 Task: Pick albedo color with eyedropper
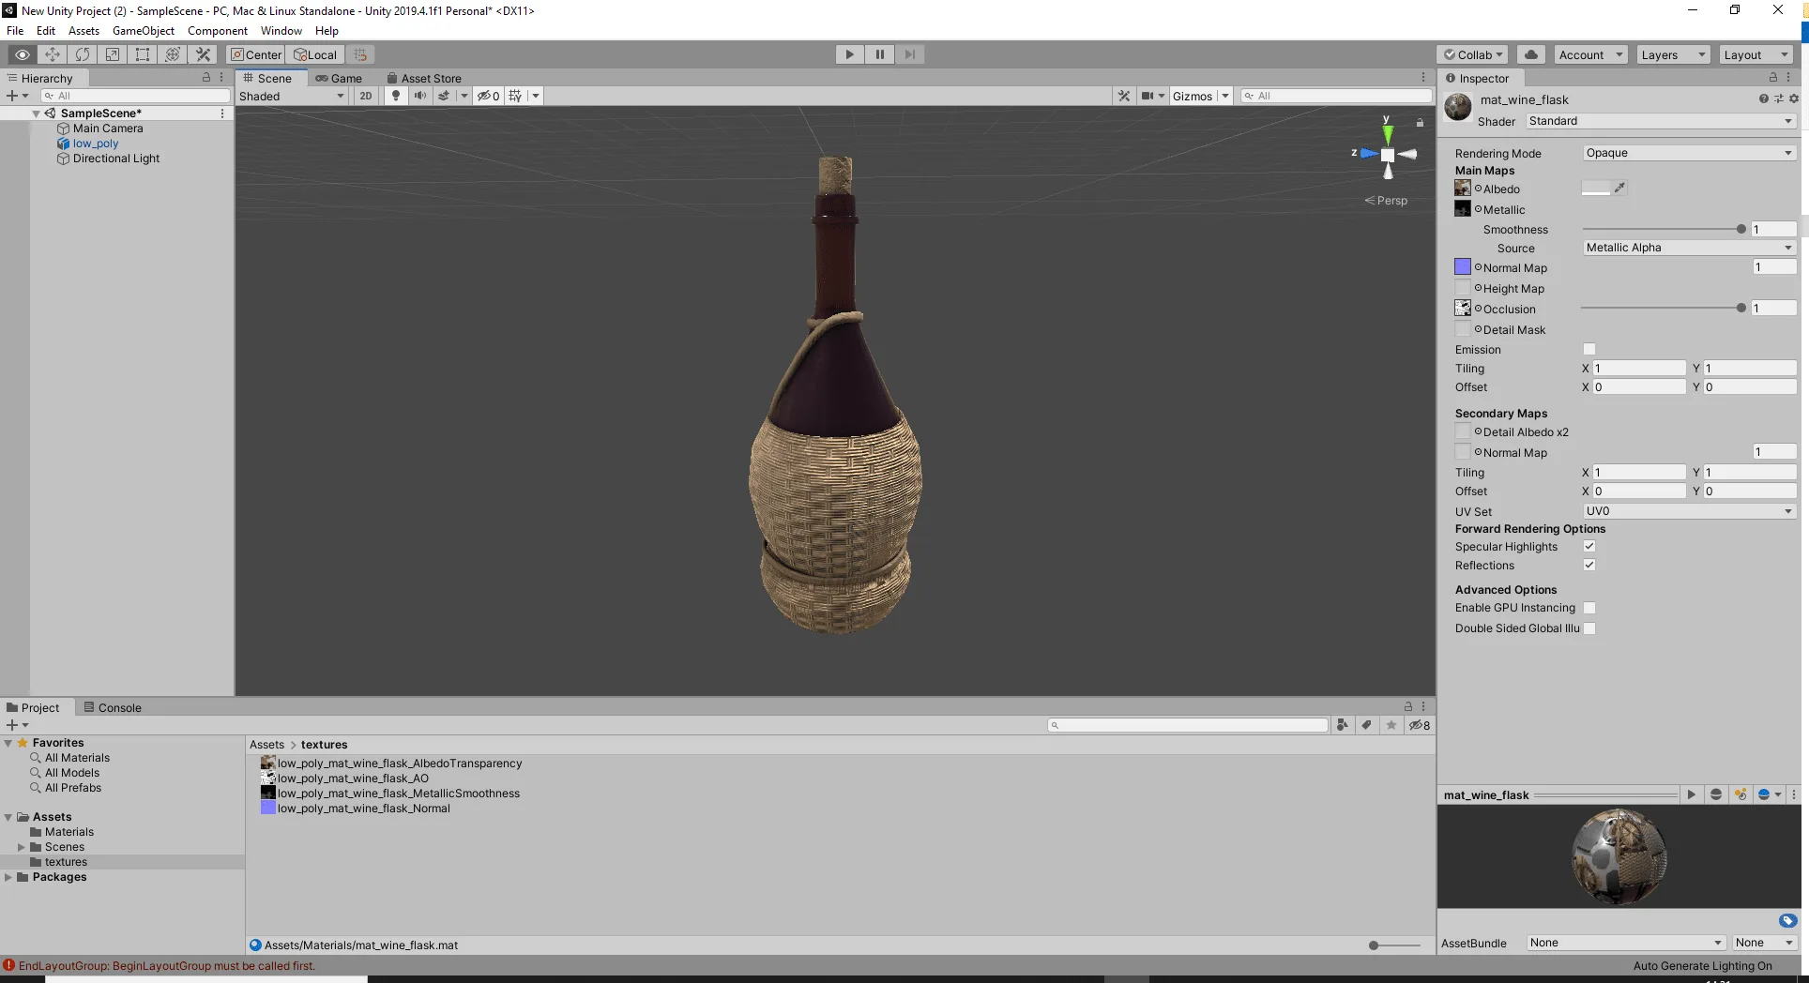click(x=1620, y=188)
